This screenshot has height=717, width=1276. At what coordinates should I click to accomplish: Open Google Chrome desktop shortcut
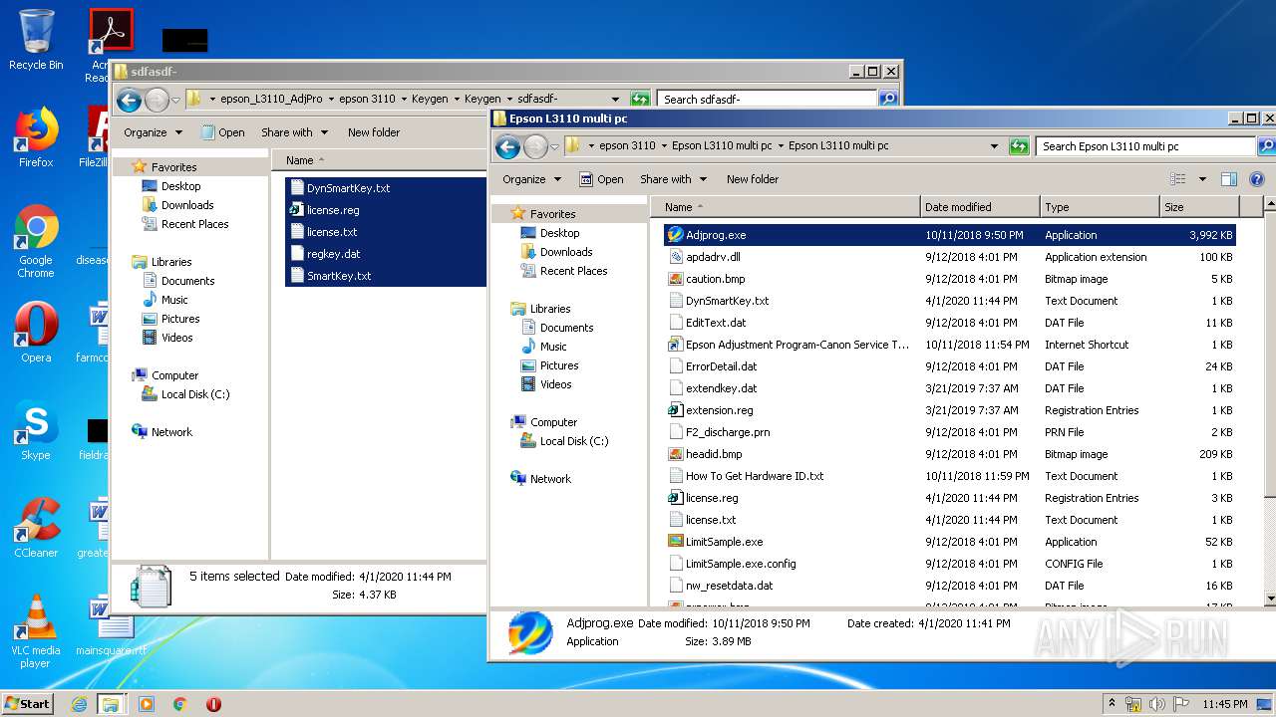(36, 241)
